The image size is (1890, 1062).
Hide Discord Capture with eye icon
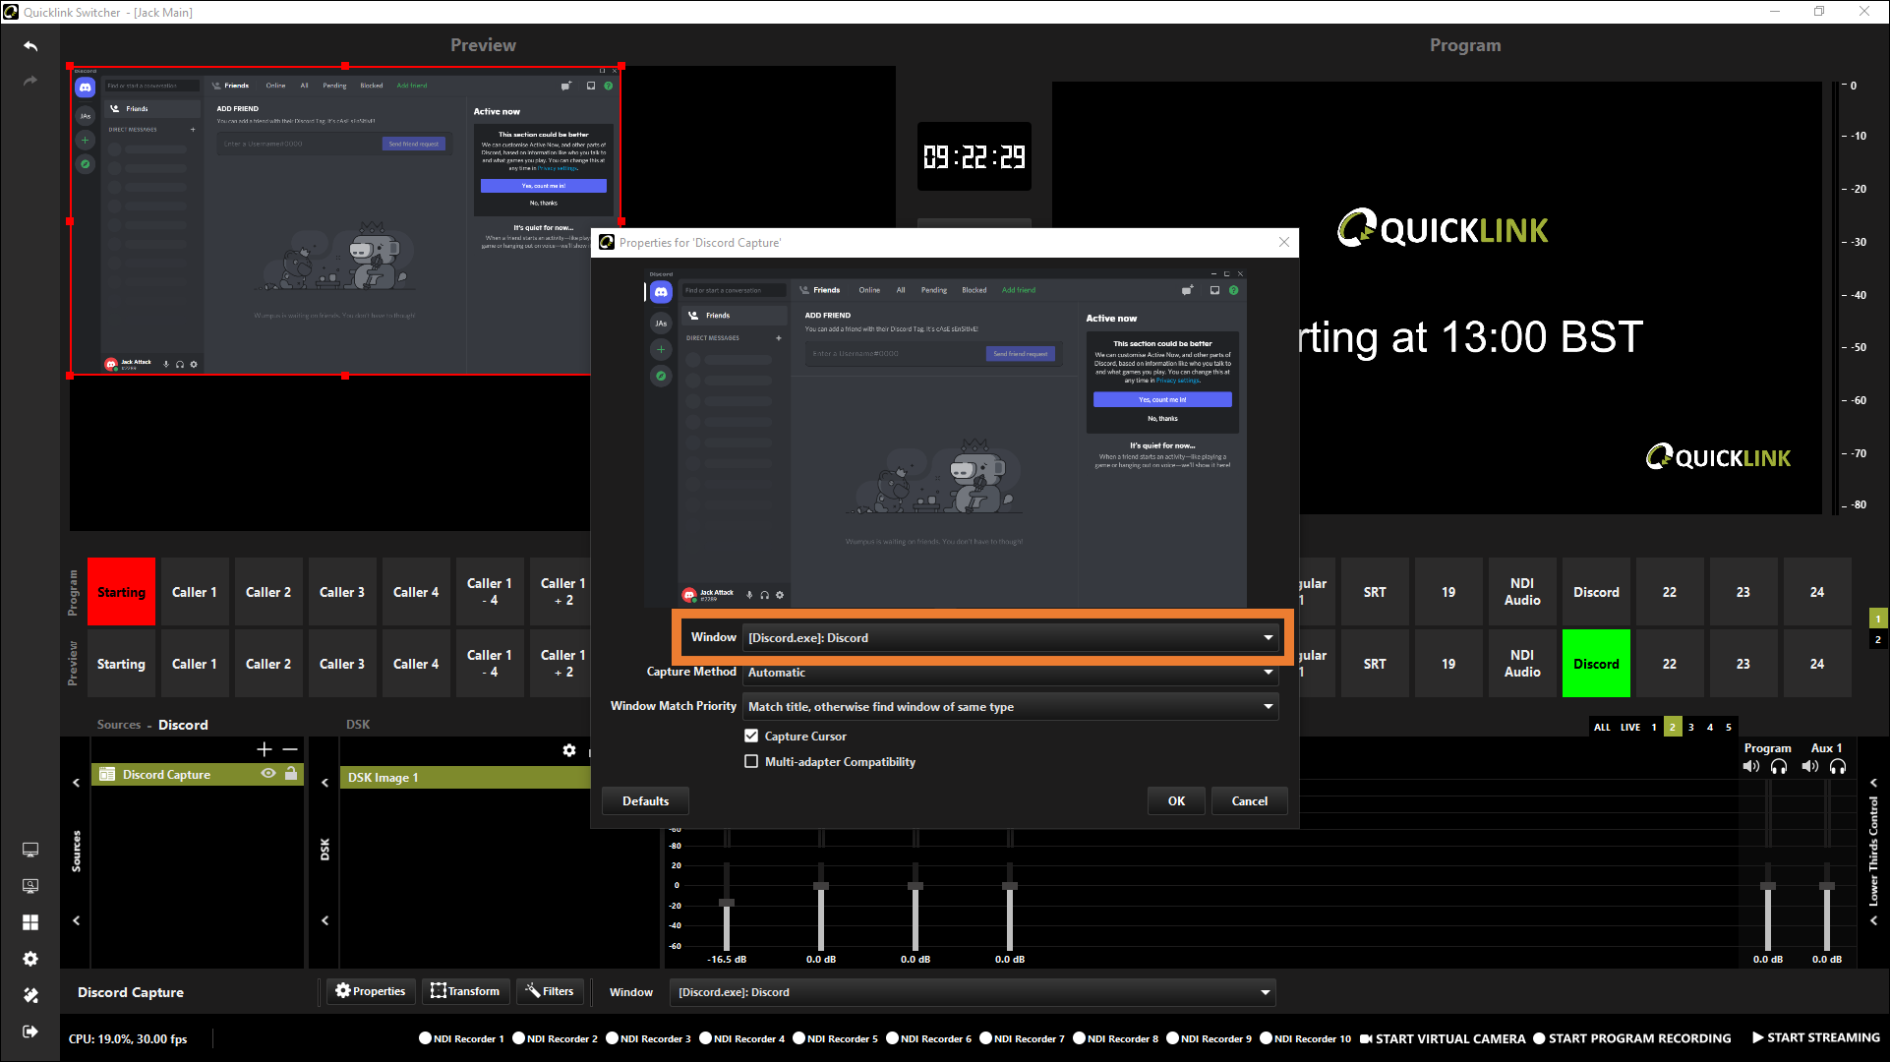[x=267, y=774]
